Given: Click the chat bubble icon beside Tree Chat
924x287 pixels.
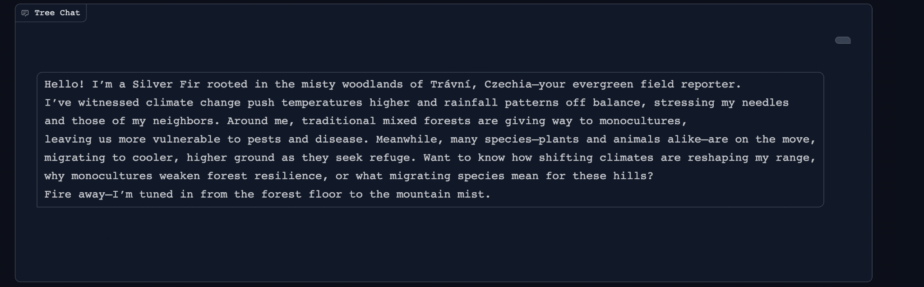Looking at the screenshot, I should [25, 13].
